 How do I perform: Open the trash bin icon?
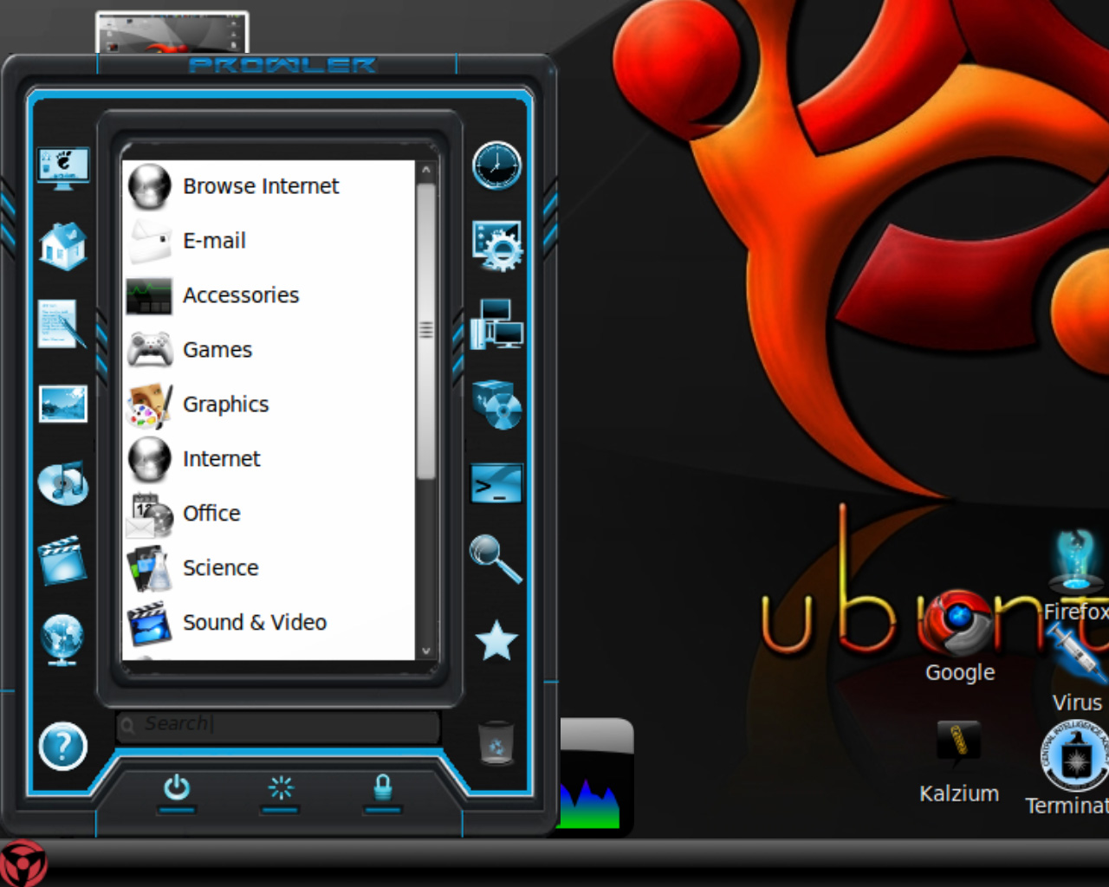pyautogui.click(x=496, y=742)
